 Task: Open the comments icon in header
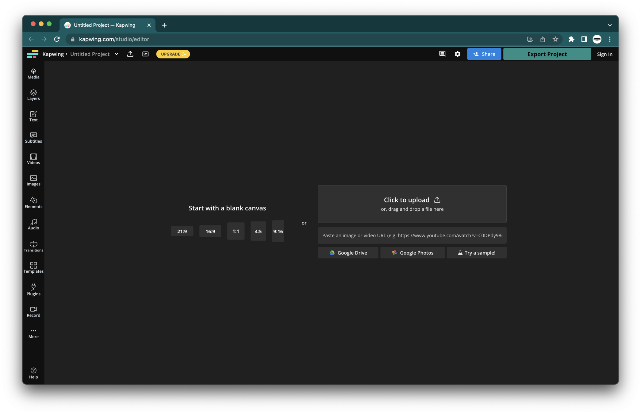point(442,54)
